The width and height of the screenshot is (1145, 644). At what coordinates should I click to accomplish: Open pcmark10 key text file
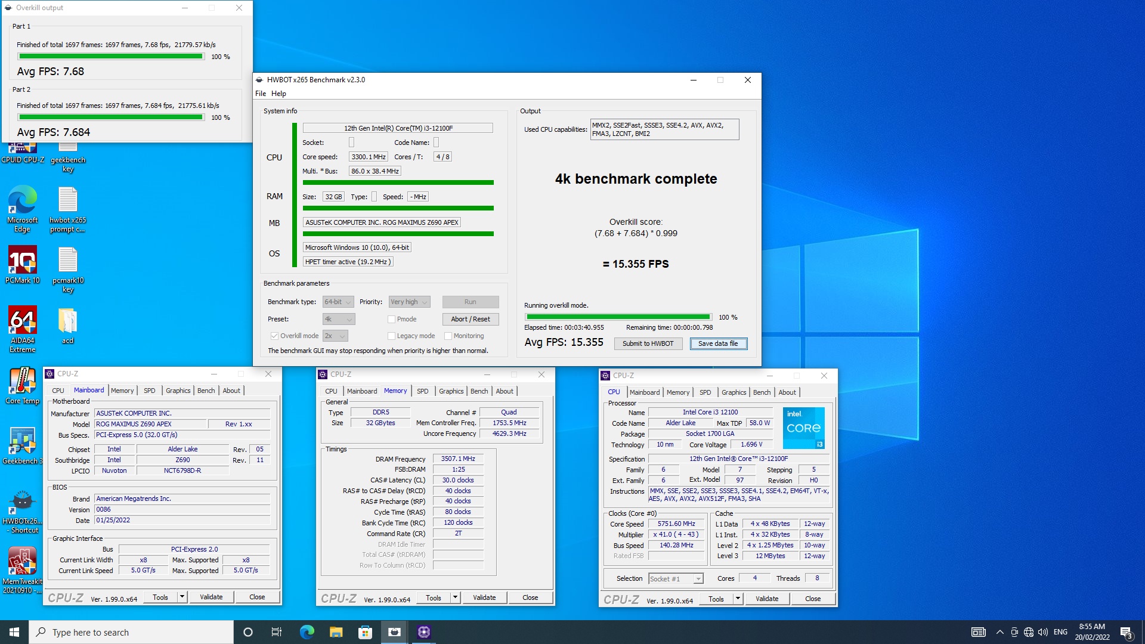68,270
